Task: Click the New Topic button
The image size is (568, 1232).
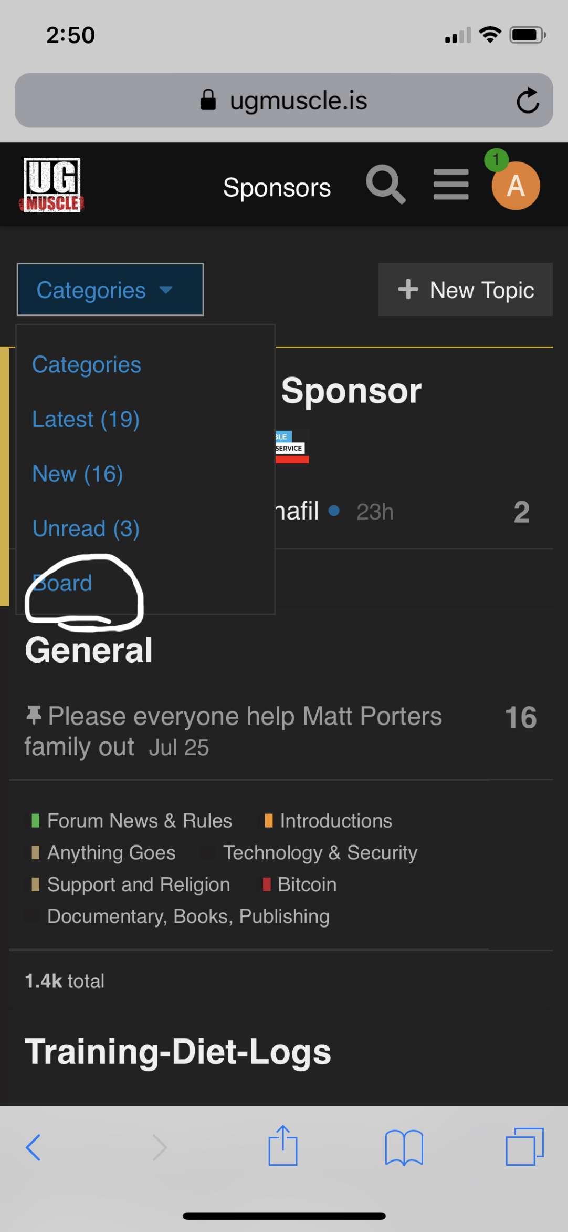Action: (x=465, y=290)
